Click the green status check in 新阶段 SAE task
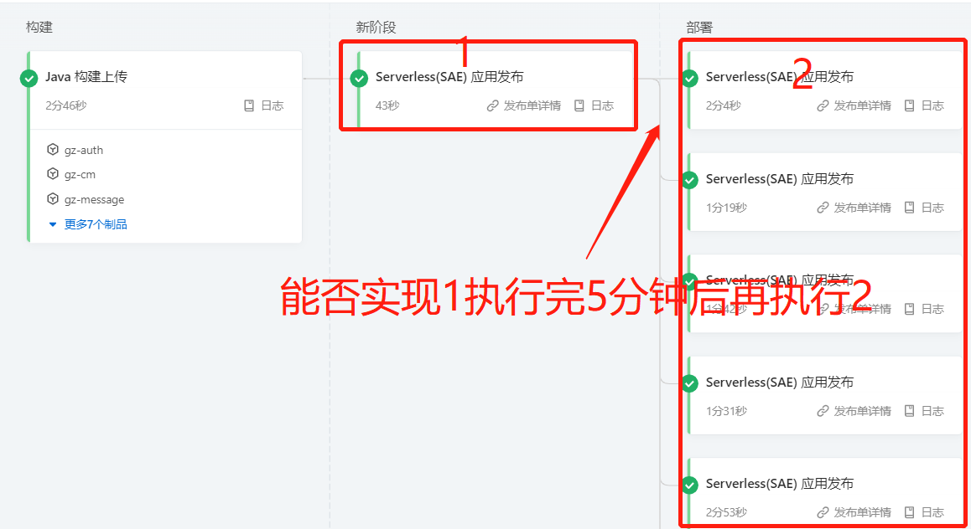Viewport: 971px width, 529px height. tap(359, 79)
